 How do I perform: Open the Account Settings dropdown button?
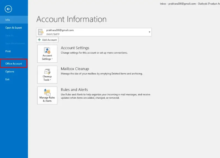tap(47, 54)
